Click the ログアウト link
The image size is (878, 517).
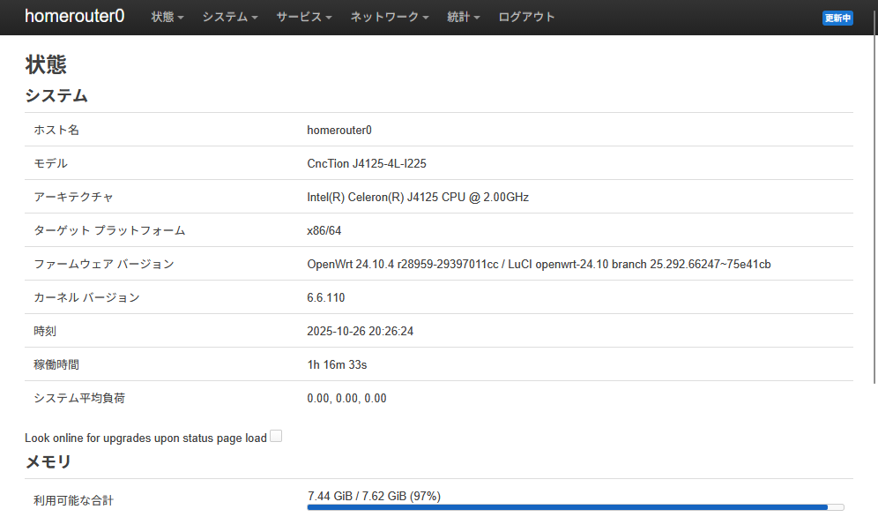click(526, 17)
